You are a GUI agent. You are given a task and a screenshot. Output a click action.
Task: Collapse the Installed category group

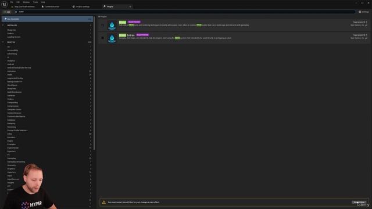click(3, 26)
